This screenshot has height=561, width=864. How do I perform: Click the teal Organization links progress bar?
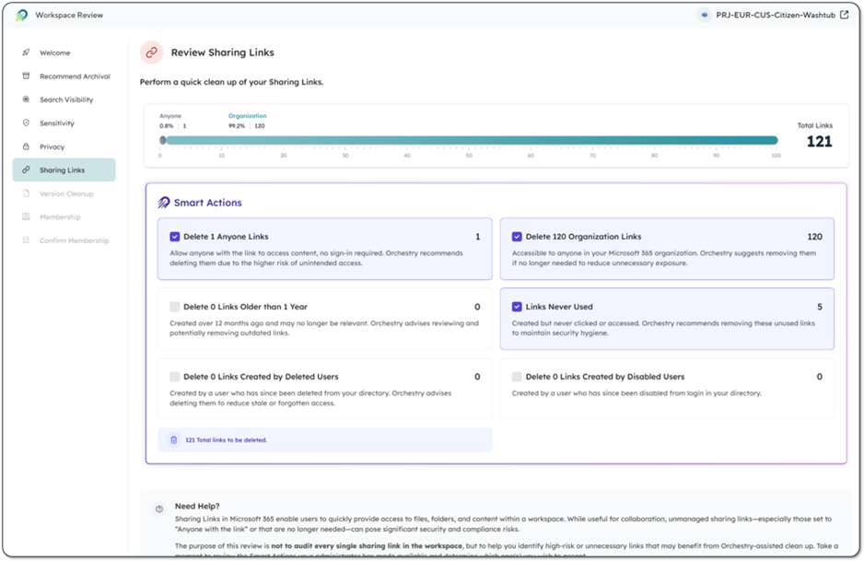(x=470, y=141)
